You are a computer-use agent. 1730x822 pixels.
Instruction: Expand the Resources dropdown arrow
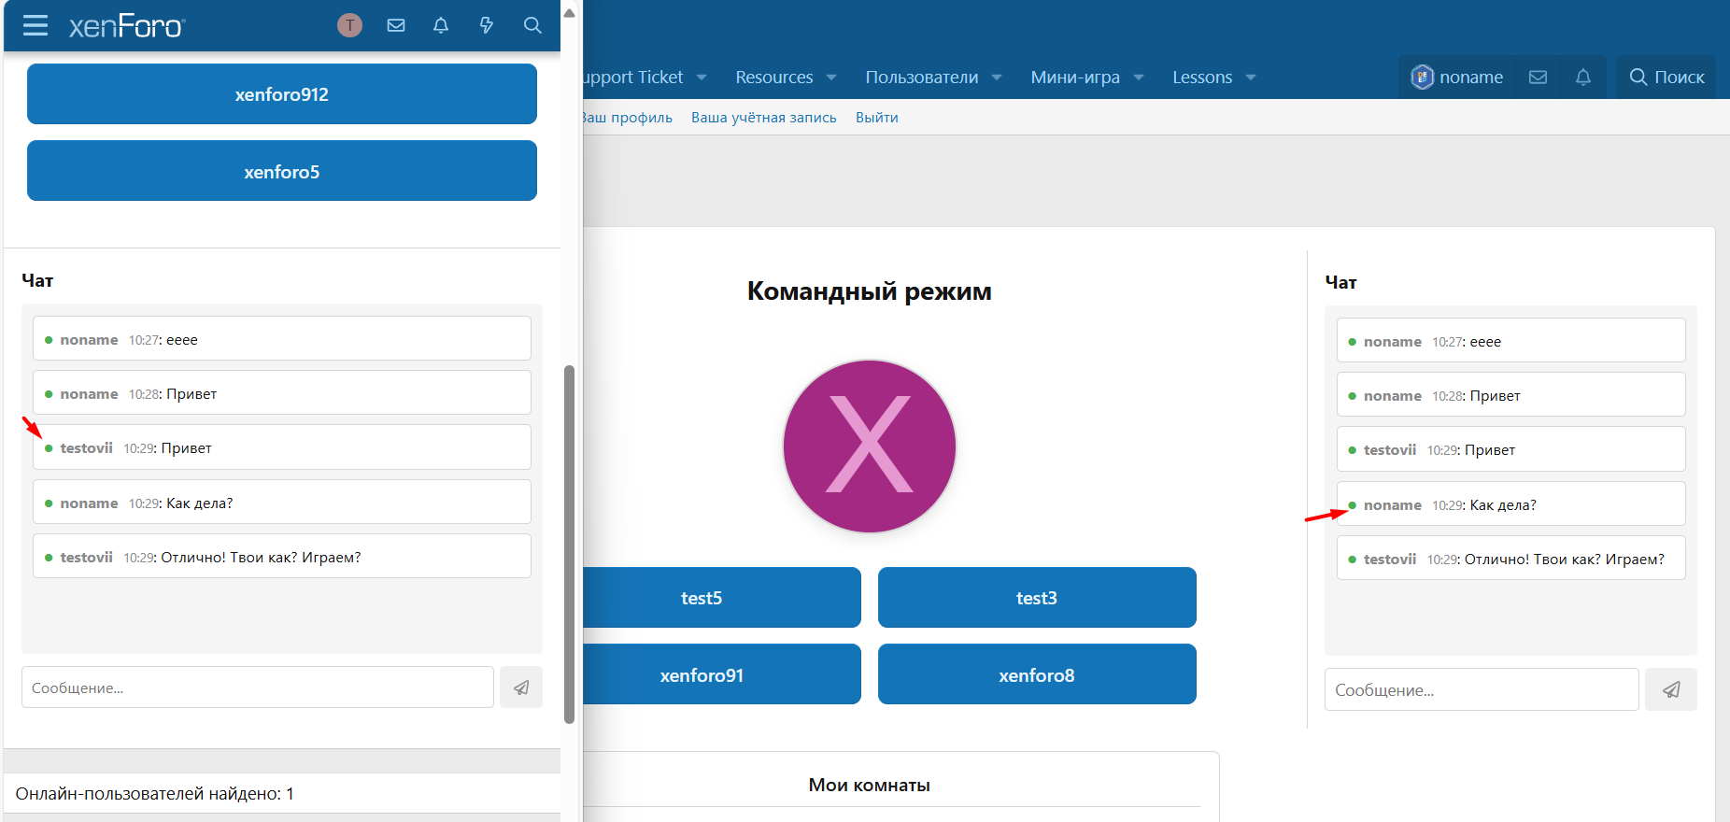pos(831,78)
